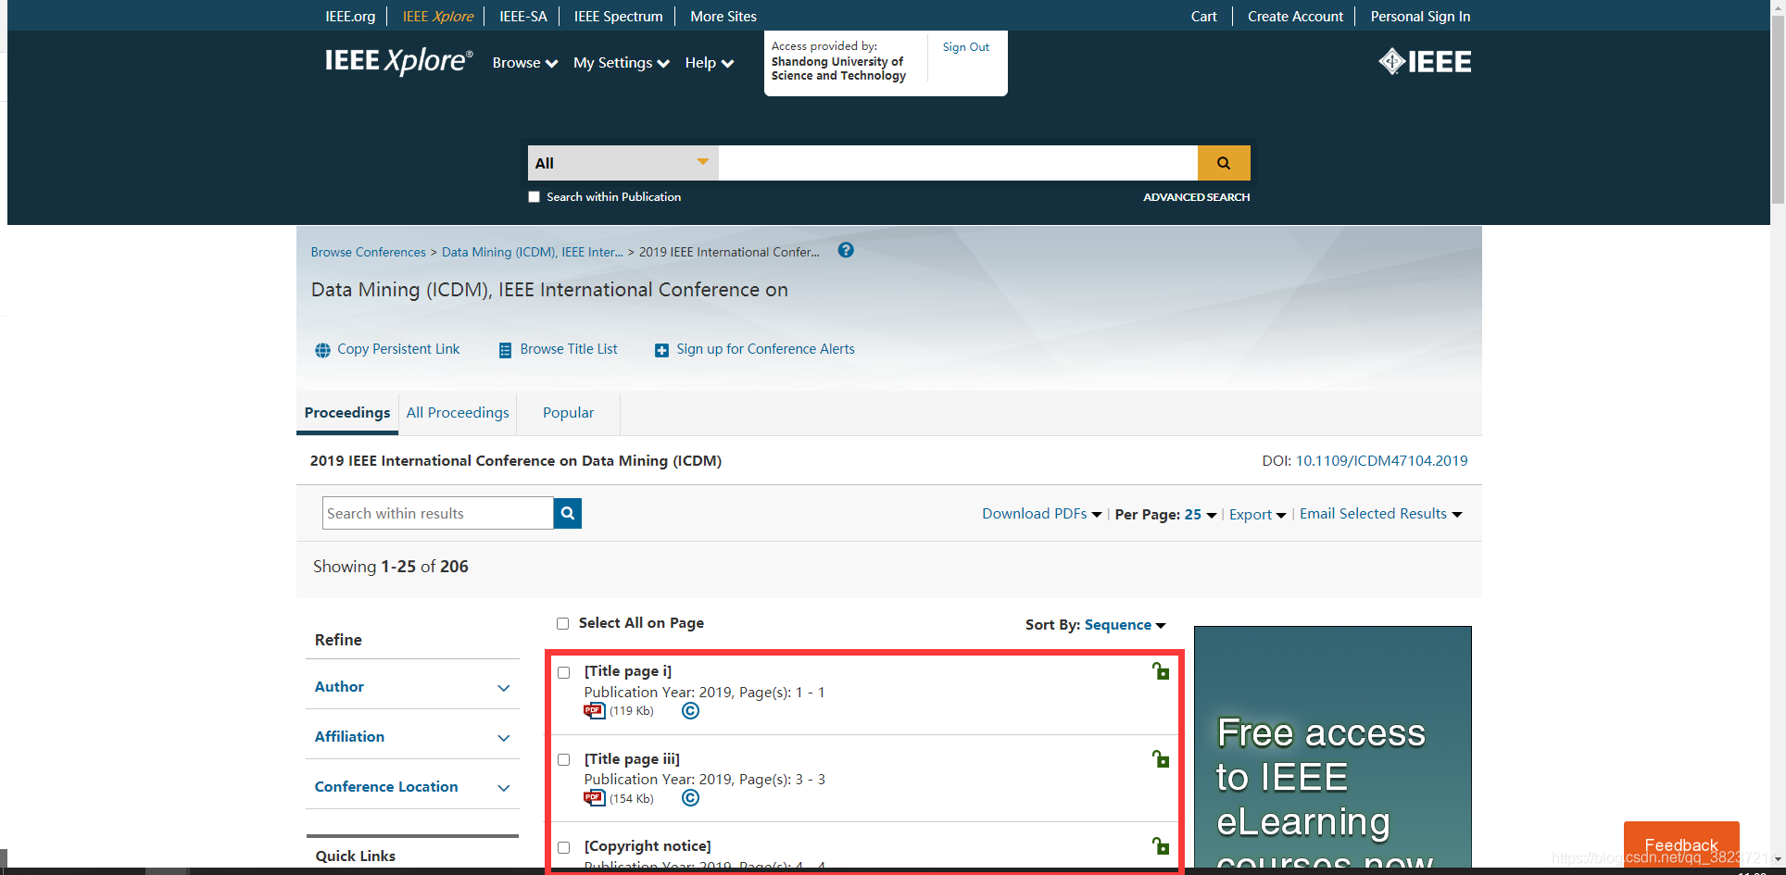Click the yellow search magnifier button
Image resolution: width=1786 pixels, height=875 pixels.
click(x=1224, y=163)
